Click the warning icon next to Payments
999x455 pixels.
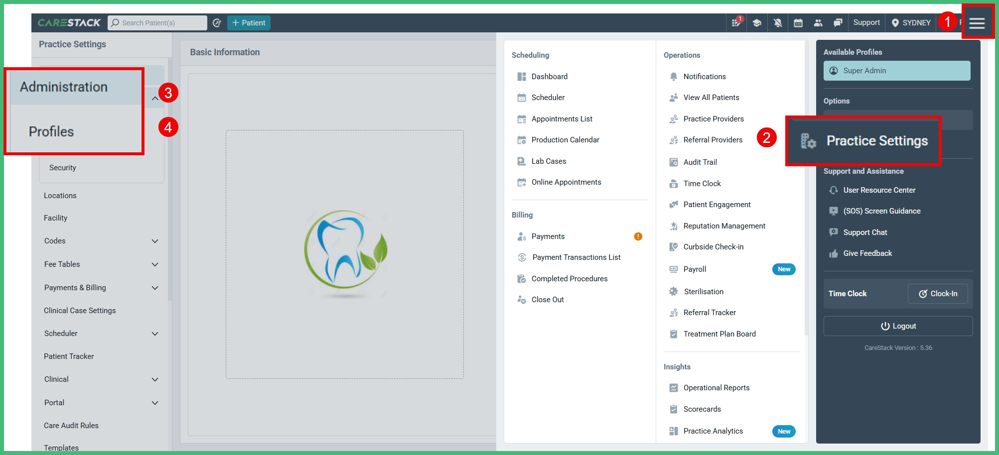[x=638, y=236]
